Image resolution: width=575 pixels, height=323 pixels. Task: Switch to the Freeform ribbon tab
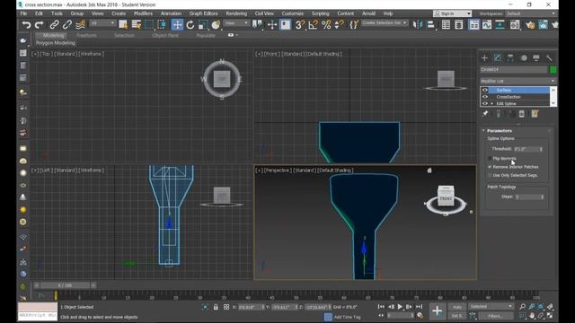click(86, 36)
